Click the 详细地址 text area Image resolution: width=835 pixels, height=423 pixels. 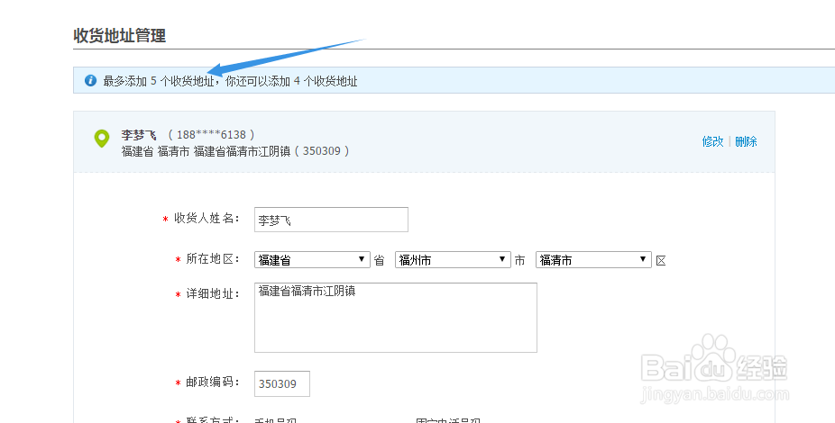click(396, 317)
